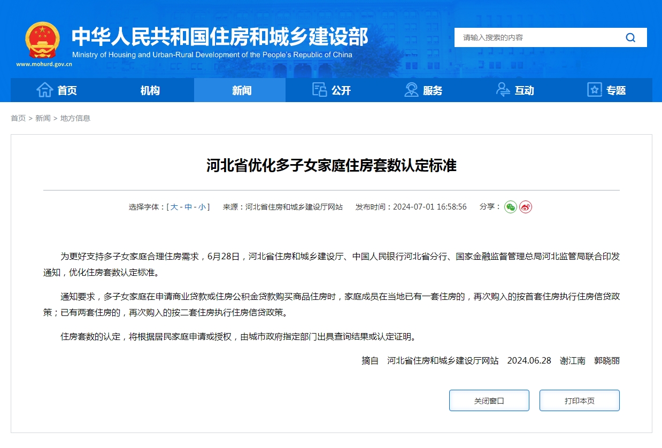Image resolution: width=662 pixels, height=448 pixels.
Task: Select 中 font size option
Action: tap(188, 206)
